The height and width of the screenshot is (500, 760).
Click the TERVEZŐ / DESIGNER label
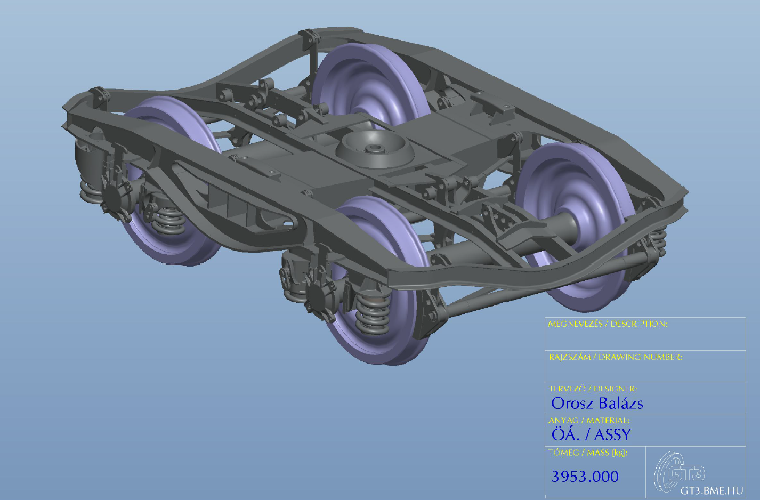point(593,389)
